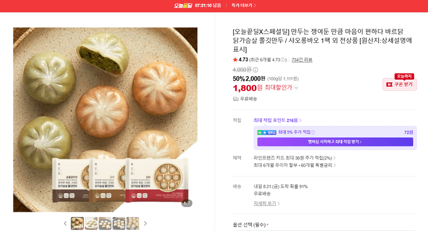This screenshot has width=428, height=231.
Task: Click the info icon beside recent 6-month rating
Action: coord(283,60)
